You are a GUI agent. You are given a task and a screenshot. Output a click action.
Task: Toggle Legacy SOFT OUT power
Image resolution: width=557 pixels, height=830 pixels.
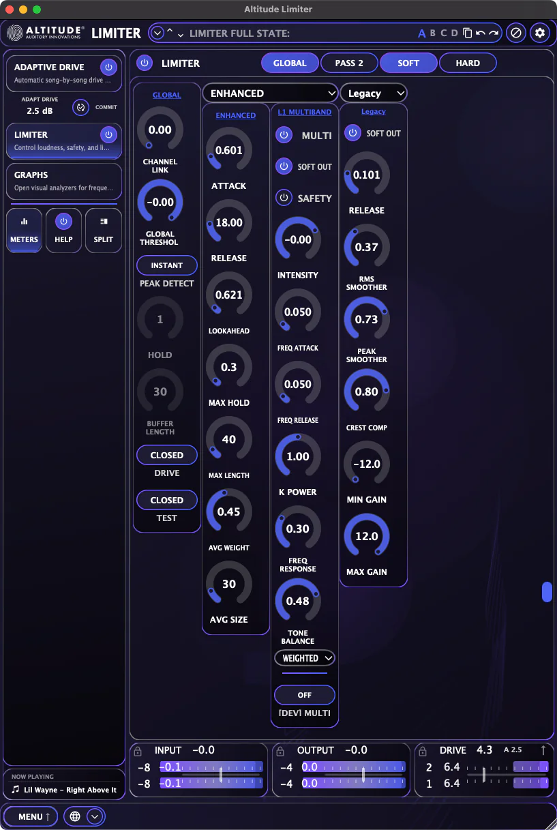coord(352,133)
